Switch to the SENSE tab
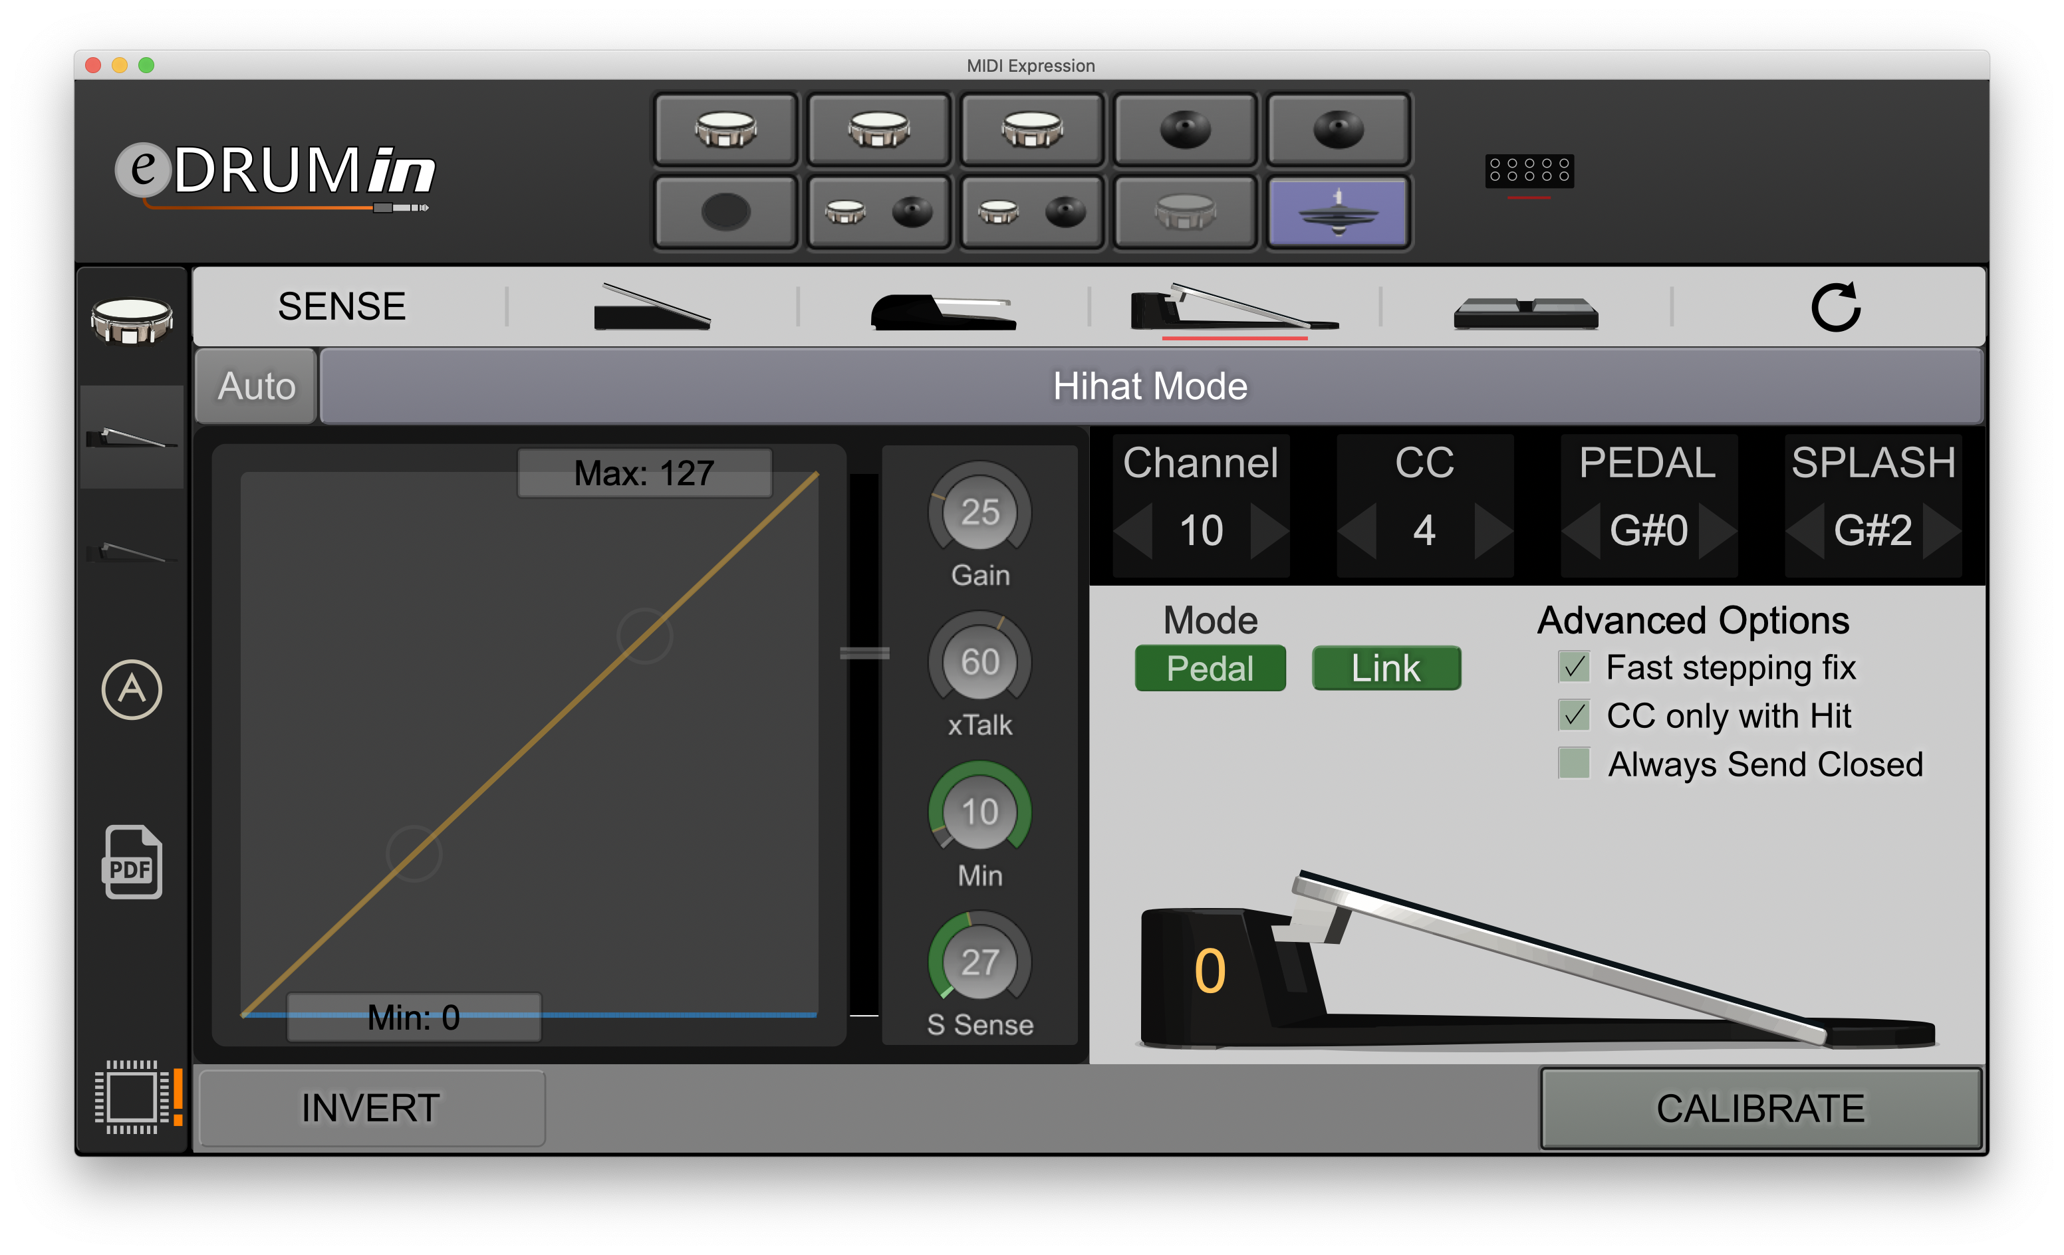Image resolution: width=2064 pixels, height=1255 pixels. tap(342, 306)
